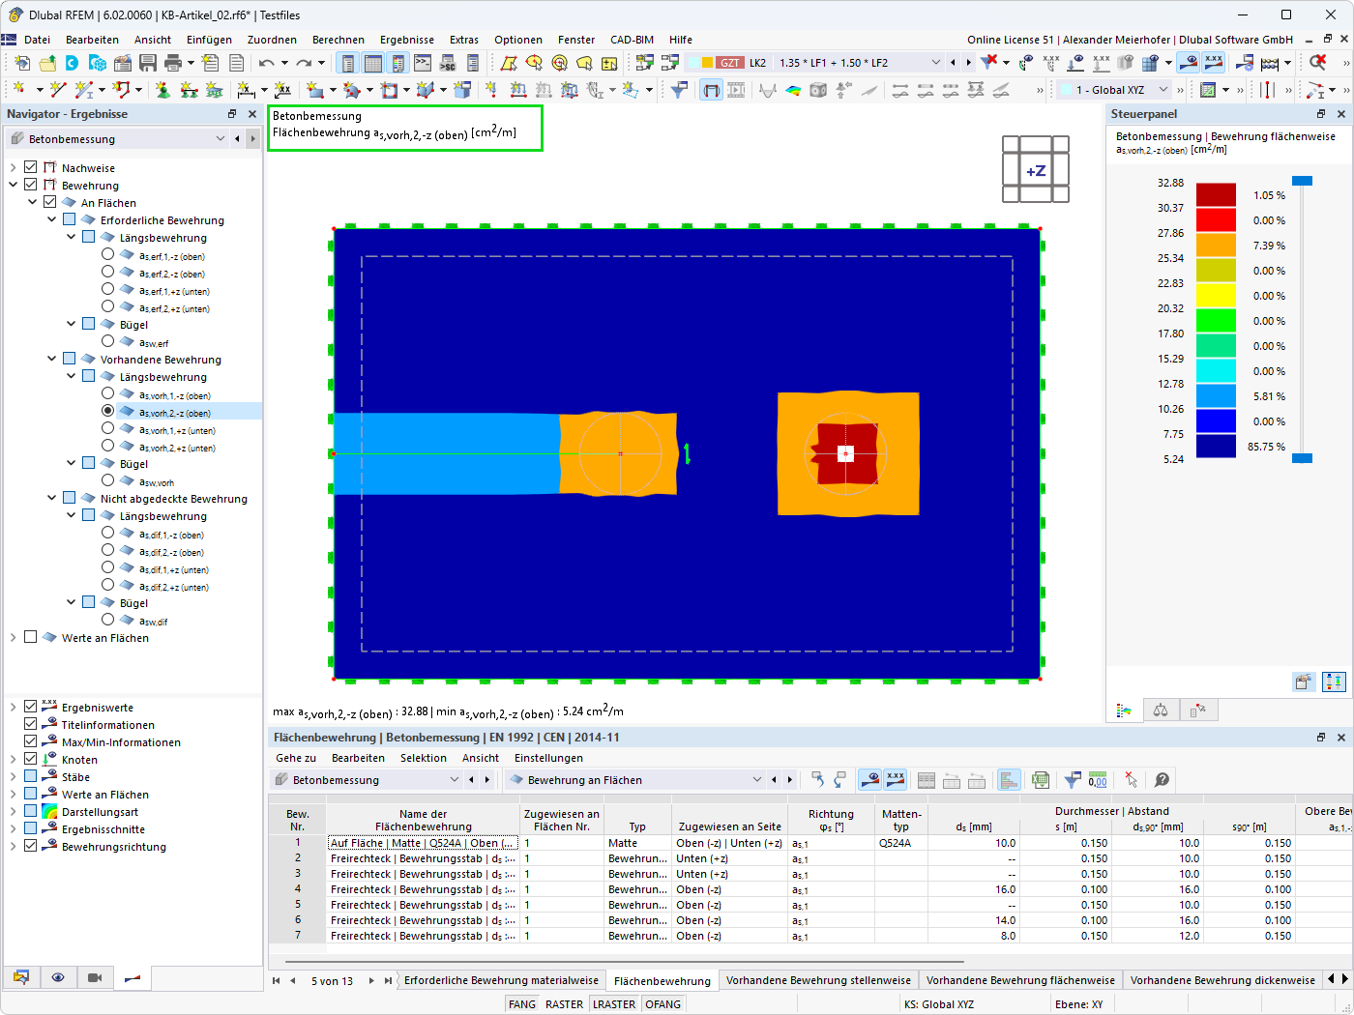
Task: Click the top slider handle of the color scale
Action: (1303, 181)
